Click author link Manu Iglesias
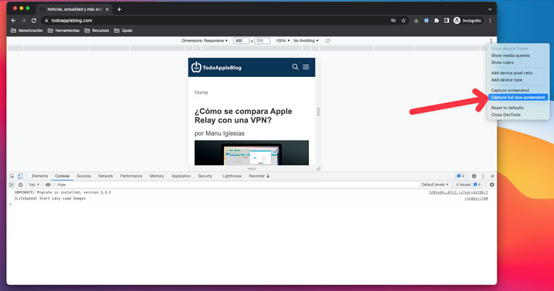Viewport: 554px width, 291px height. (225, 133)
